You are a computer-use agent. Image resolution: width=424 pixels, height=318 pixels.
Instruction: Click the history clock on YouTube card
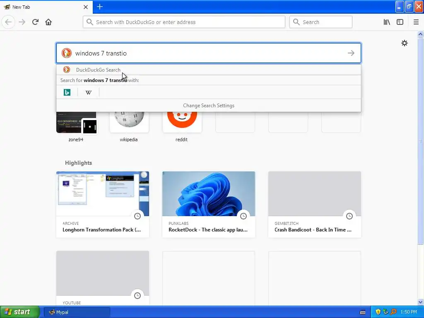click(137, 296)
